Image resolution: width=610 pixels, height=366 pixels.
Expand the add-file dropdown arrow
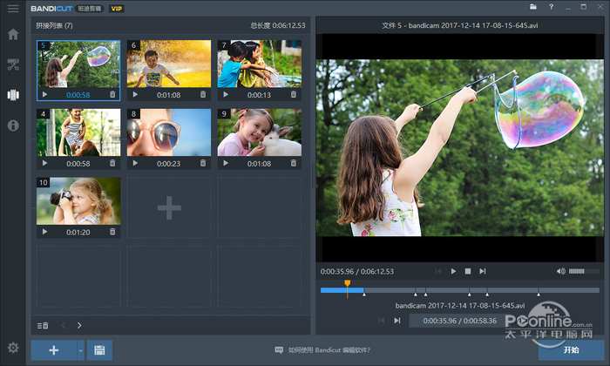[80, 350]
